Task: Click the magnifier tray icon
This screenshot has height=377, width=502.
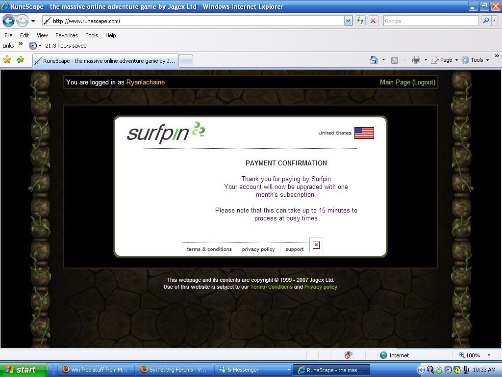Action: point(430,370)
